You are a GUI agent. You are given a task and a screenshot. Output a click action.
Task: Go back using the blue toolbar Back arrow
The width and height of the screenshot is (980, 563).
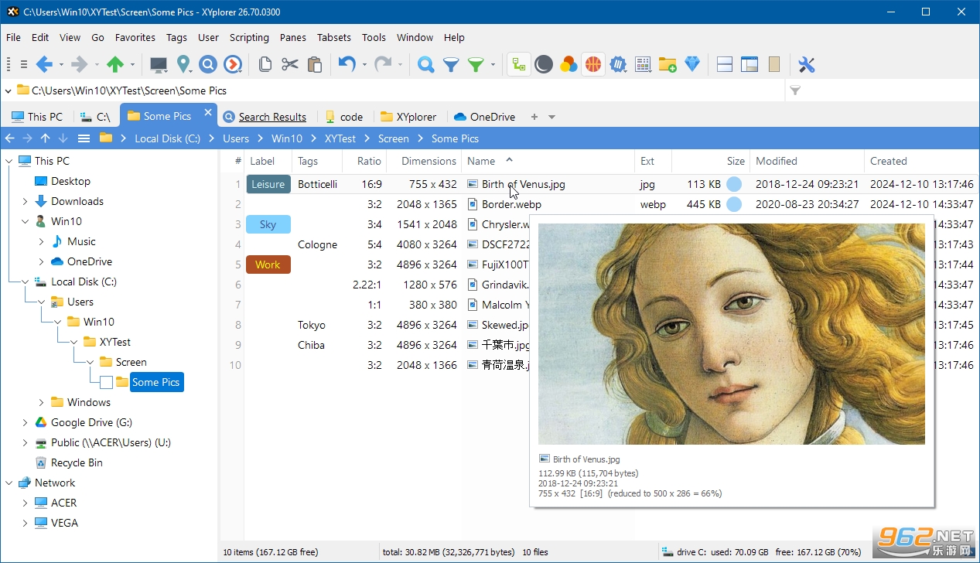click(x=44, y=64)
